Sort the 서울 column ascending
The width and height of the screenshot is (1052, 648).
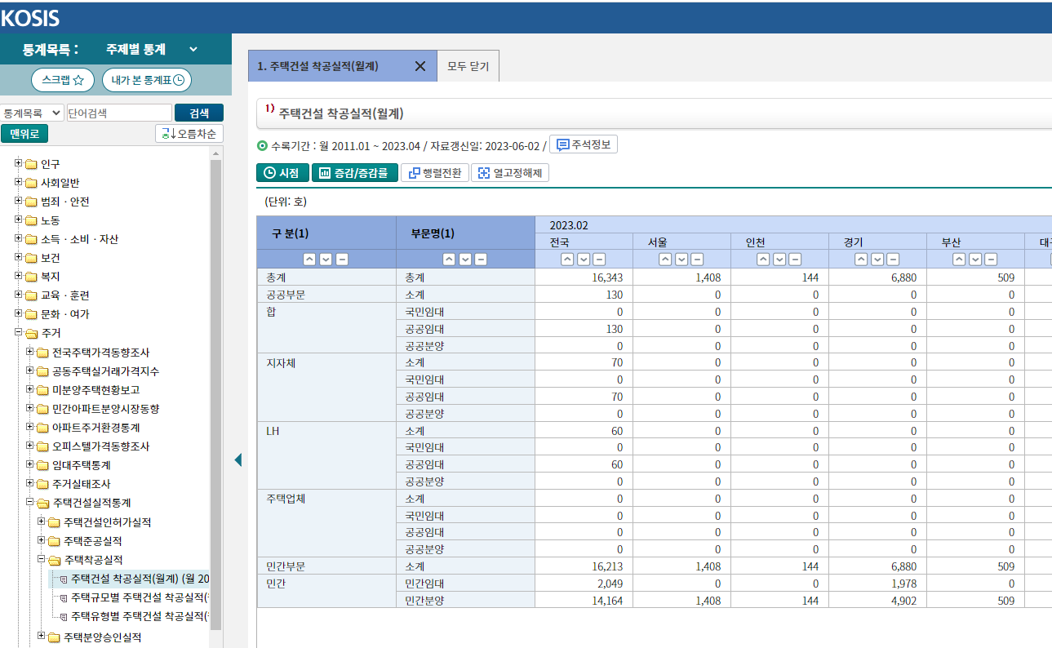point(665,260)
